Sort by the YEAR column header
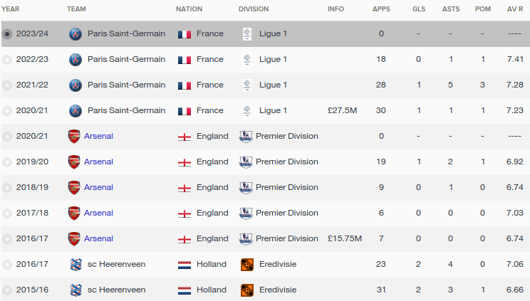This screenshot has height=301, width=530. pyautogui.click(x=11, y=9)
